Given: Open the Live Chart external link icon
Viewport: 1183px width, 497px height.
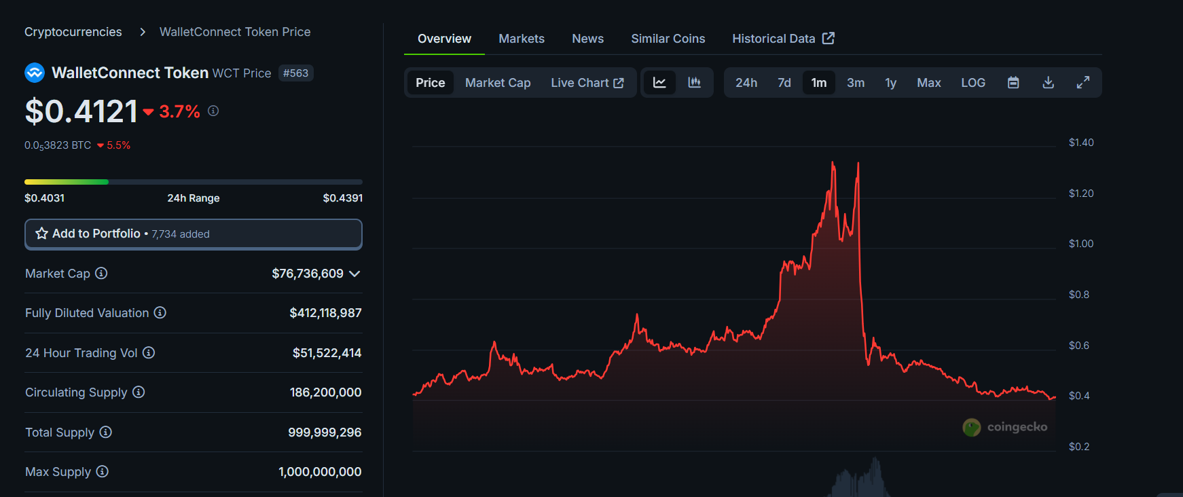Looking at the screenshot, I should click(x=619, y=83).
